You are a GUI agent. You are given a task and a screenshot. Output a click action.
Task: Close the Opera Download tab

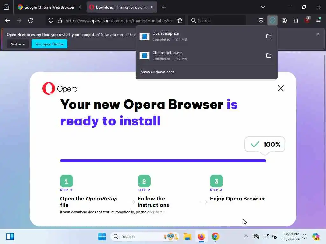(x=152, y=7)
